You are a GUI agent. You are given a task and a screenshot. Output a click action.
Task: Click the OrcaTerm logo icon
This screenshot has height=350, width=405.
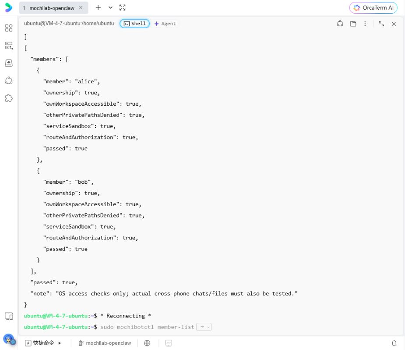click(x=8, y=7)
